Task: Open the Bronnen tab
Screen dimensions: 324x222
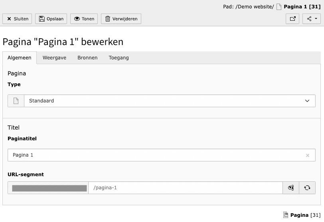Action: [x=87, y=58]
